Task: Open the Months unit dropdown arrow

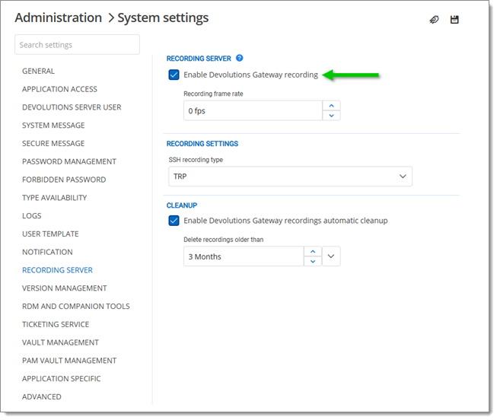Action: 331,256
